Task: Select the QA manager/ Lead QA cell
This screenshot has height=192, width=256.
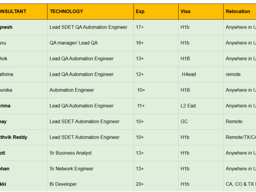Action: point(73,43)
